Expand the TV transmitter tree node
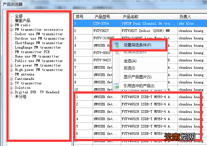The height and width of the screenshot is (146, 207). (11, 83)
